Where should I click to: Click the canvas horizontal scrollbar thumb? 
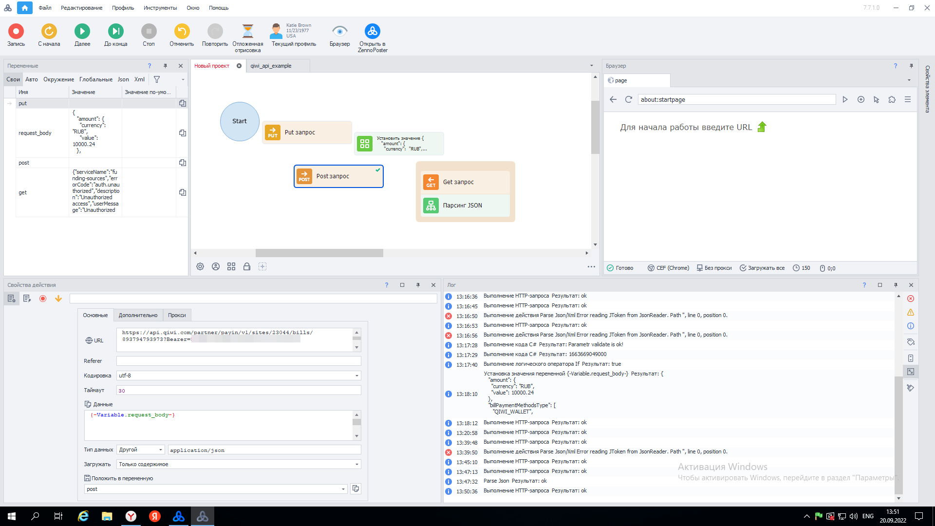[319, 253]
